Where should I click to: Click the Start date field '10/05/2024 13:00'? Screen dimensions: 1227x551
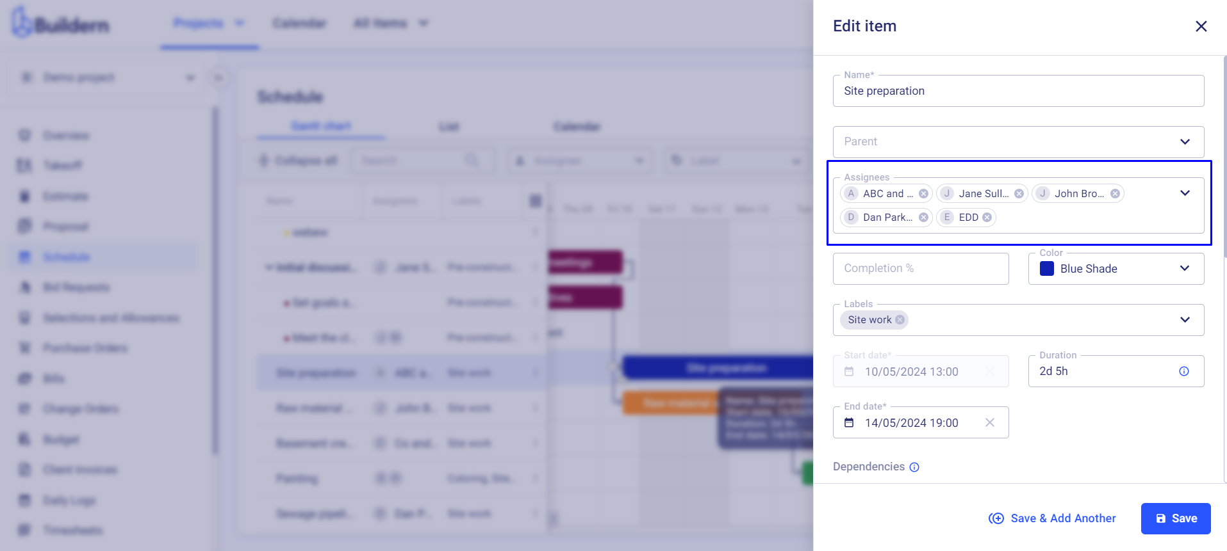921,371
